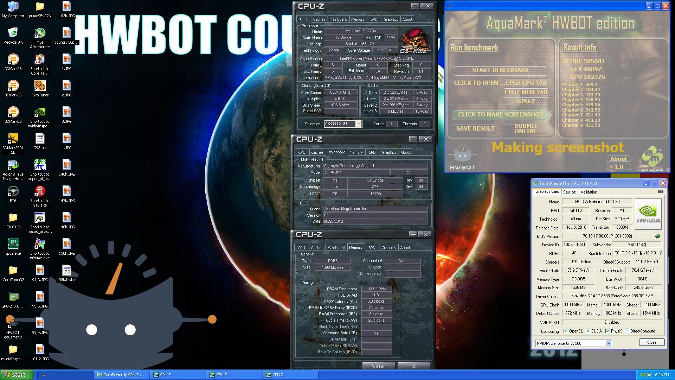Image resolution: width=675 pixels, height=380 pixels.
Task: Open My Computer desktop icon
Action: point(13,9)
